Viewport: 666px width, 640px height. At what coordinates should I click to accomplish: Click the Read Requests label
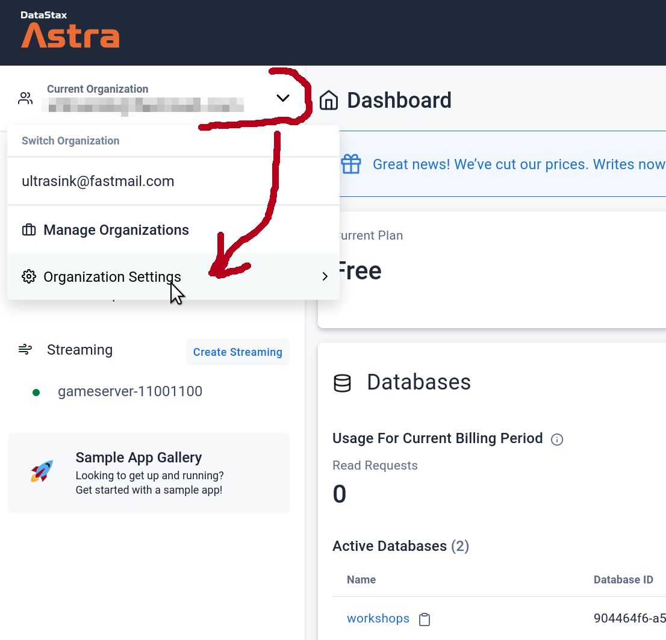click(x=375, y=465)
